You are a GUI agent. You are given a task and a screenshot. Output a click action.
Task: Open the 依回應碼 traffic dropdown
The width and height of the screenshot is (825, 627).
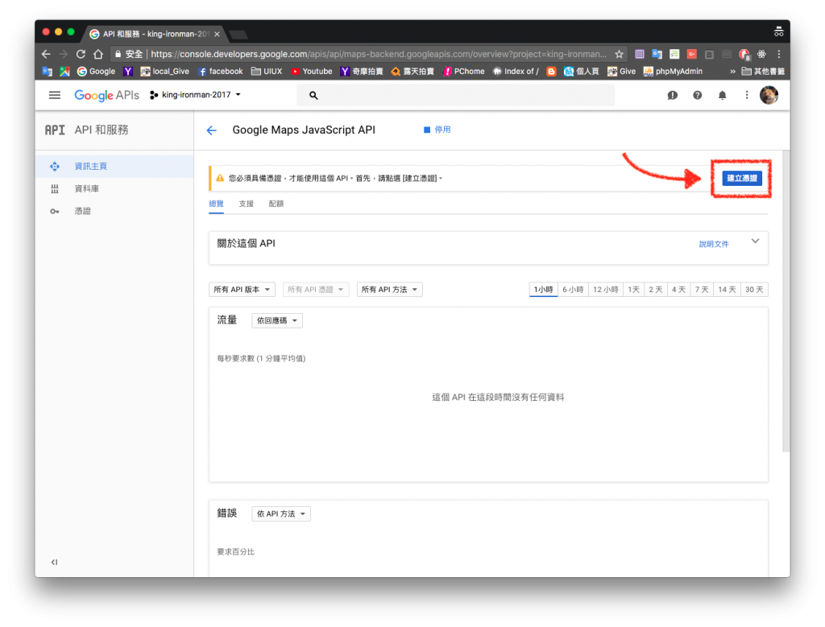(x=277, y=320)
